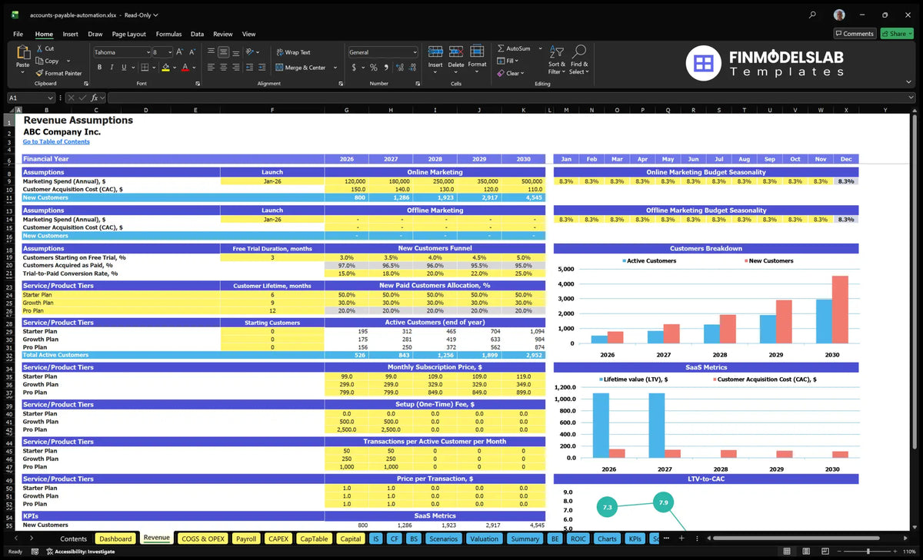Click the Copy icon in Clipboard group
This screenshot has width=923, height=560.
coord(39,61)
